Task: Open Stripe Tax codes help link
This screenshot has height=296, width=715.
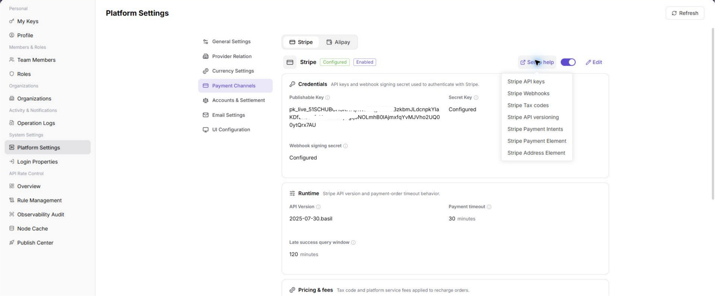Action: [x=528, y=106]
